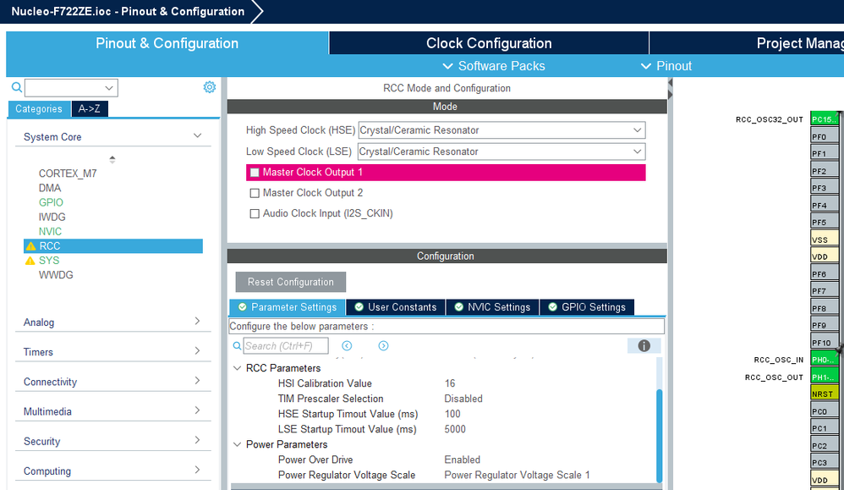Select the PC0 pin
This screenshot has height=490, width=844.
pos(824,411)
